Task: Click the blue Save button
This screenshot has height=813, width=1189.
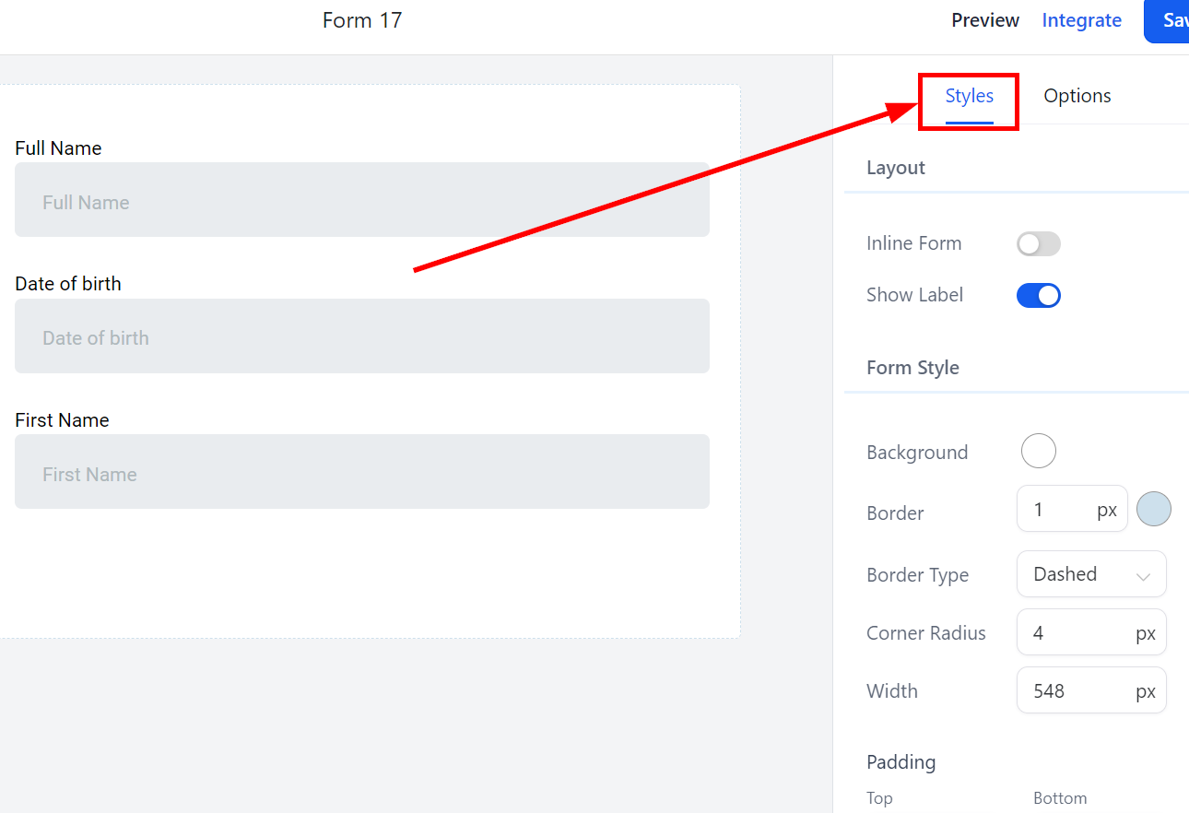Action: coord(1170,20)
